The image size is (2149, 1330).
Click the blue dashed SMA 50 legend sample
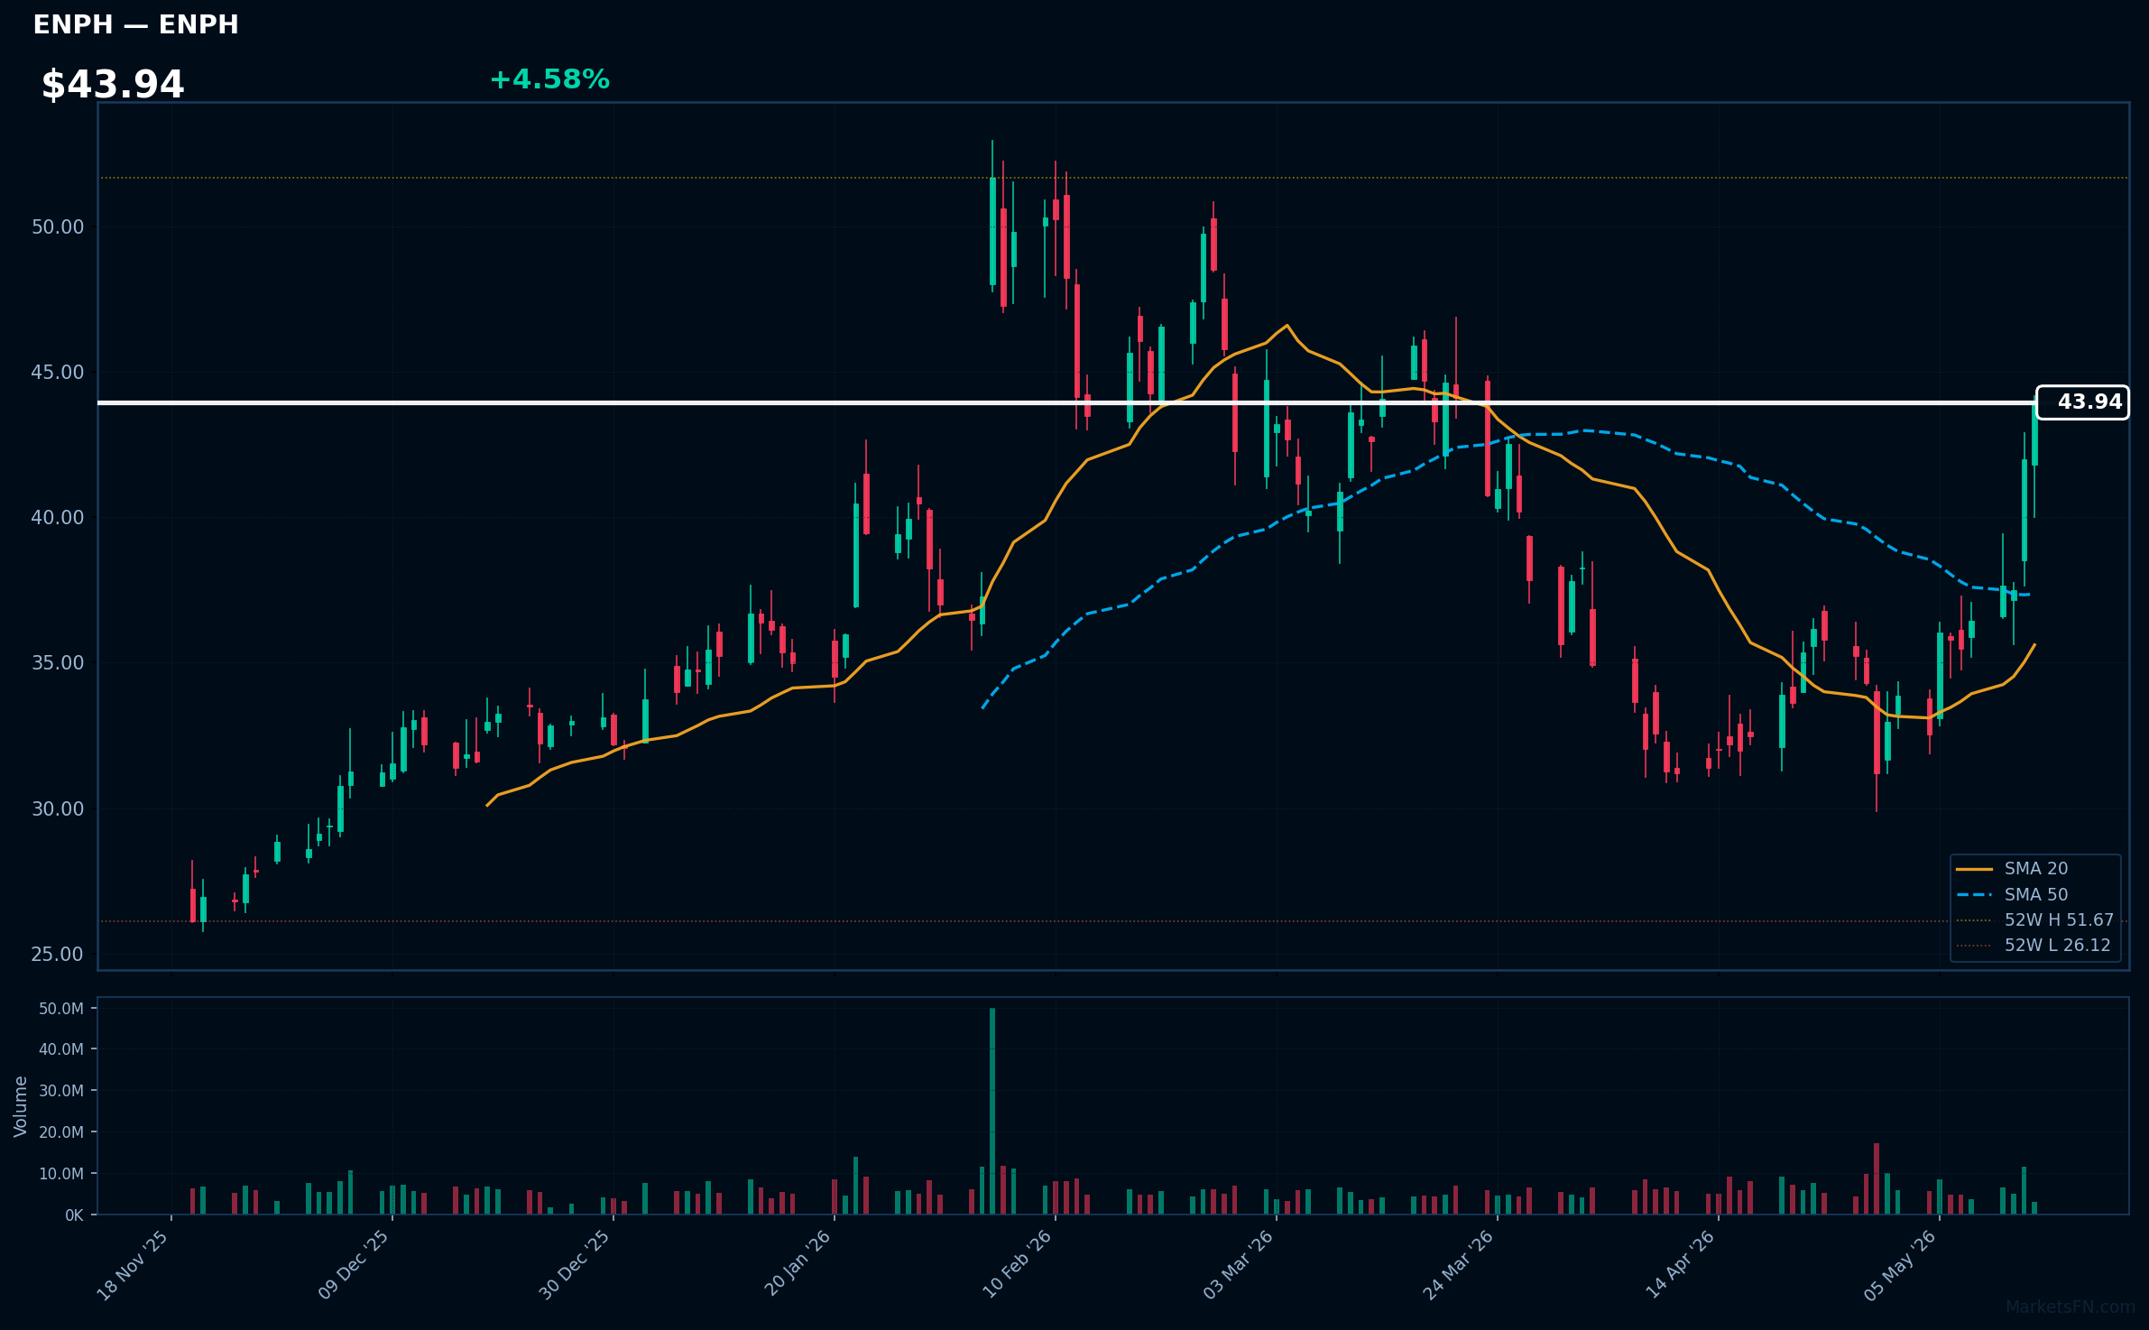point(1975,895)
